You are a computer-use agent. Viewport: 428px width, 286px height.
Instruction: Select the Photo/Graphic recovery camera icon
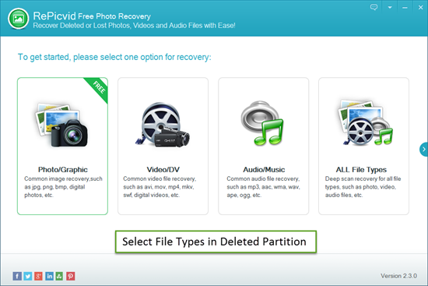click(61, 125)
